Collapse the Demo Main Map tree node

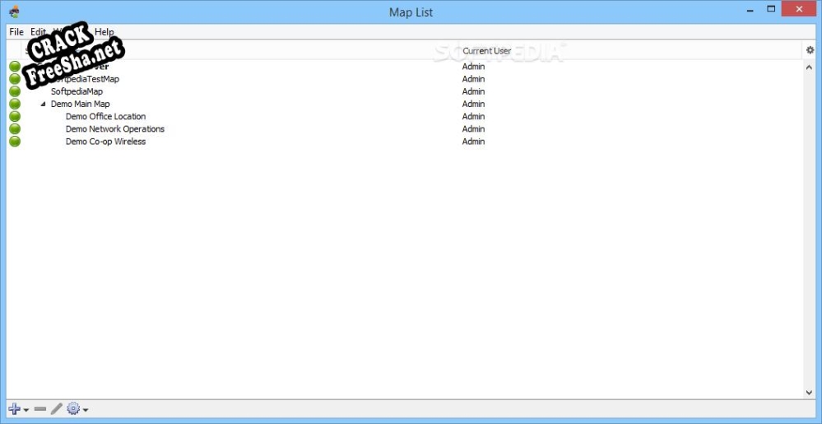[43, 105]
